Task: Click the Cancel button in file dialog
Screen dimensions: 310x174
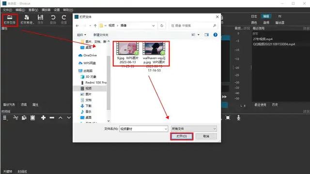Action: [206, 136]
